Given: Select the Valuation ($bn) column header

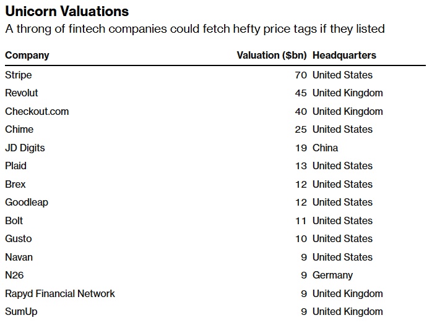Looking at the screenshot, I should tap(272, 56).
